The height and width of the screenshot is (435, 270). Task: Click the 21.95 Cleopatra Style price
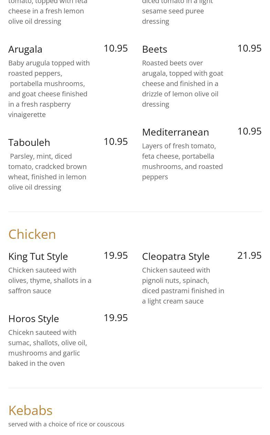click(249, 255)
